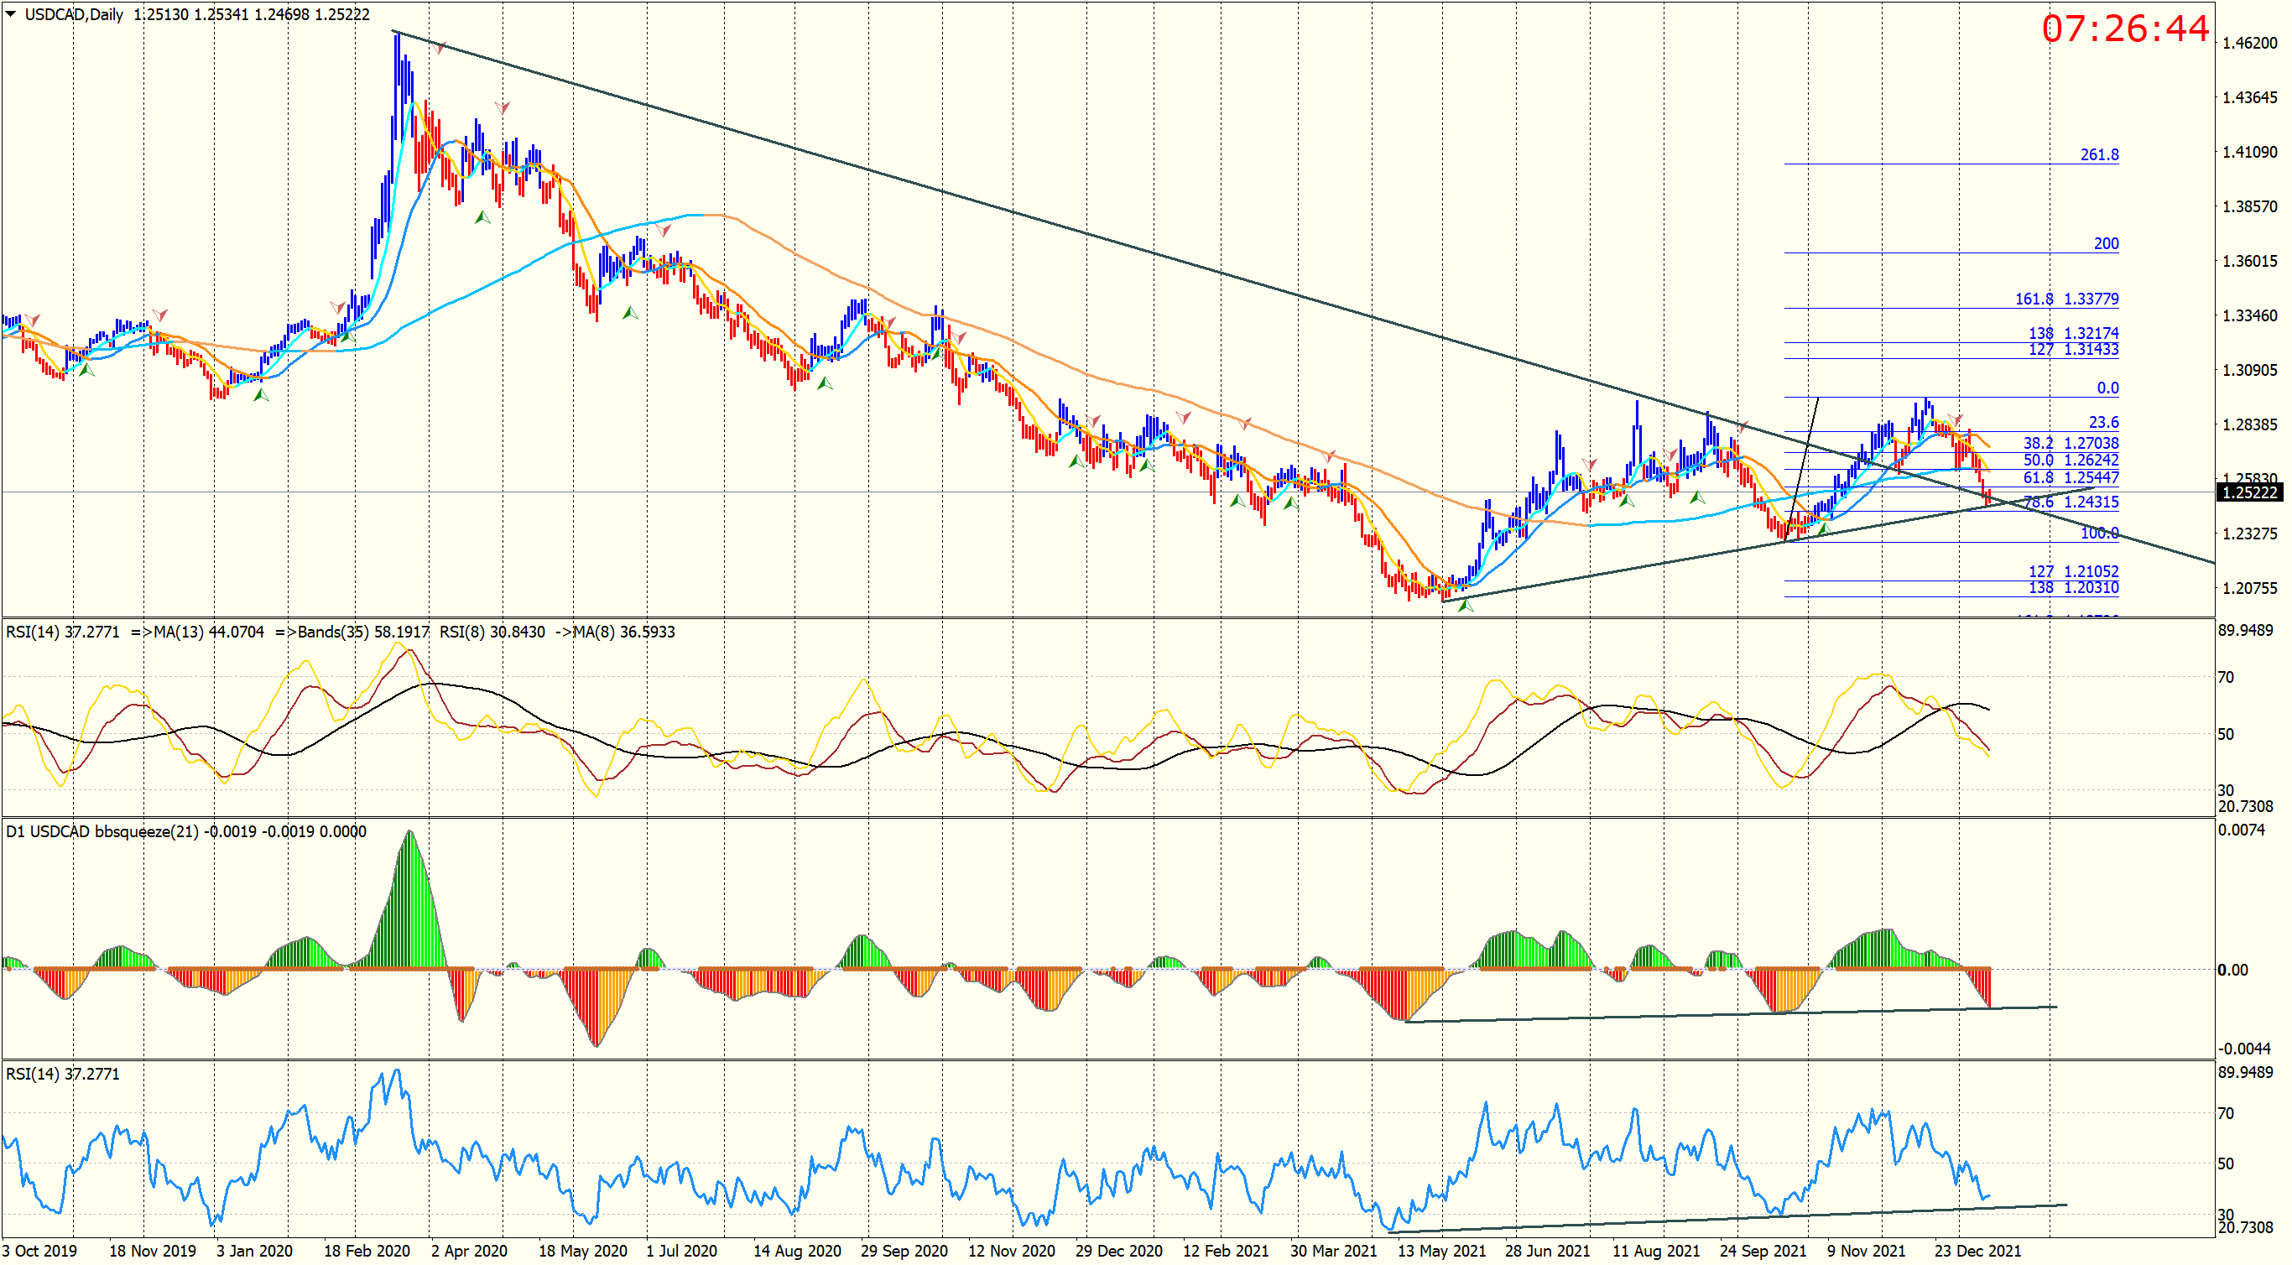Screen dimensions: 2292x1265
Task: Click the 200 Fibonacci extension label
Action: [2105, 244]
